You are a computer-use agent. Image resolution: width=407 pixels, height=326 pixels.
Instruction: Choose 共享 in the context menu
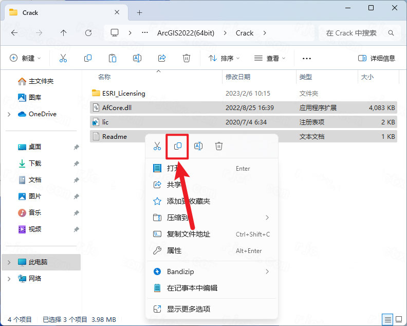click(212, 185)
